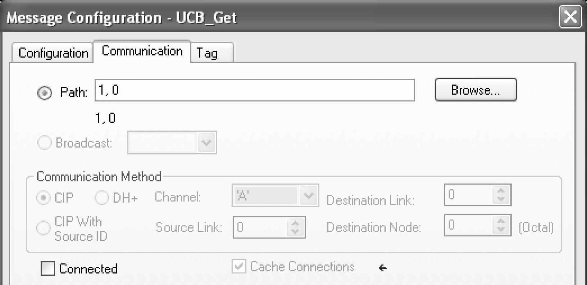Increase the Destination Link value
This screenshot has width=587, height=285.
(x=501, y=191)
